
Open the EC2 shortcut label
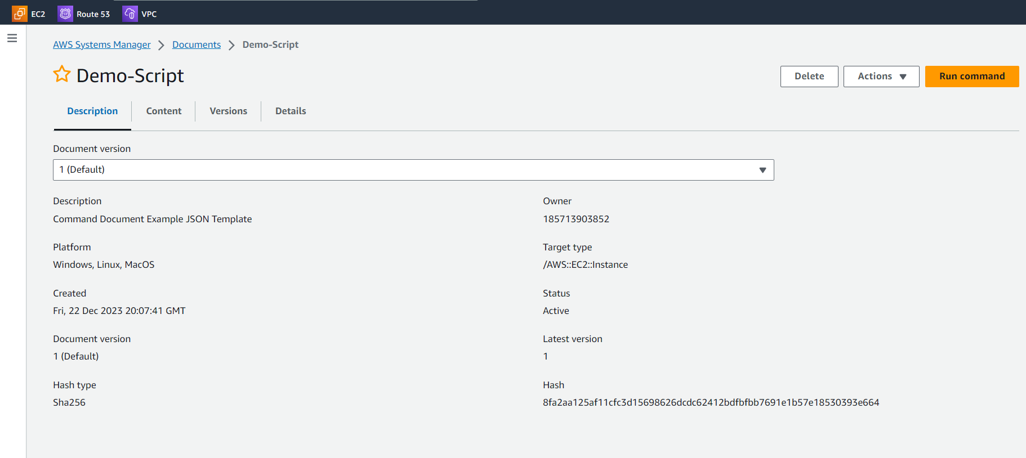tap(38, 14)
